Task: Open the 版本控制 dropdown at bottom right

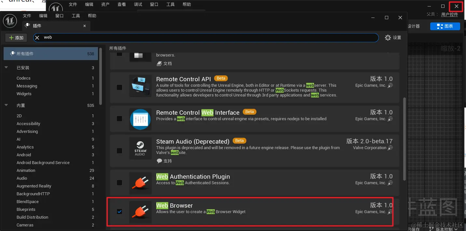Action: [x=446, y=229]
